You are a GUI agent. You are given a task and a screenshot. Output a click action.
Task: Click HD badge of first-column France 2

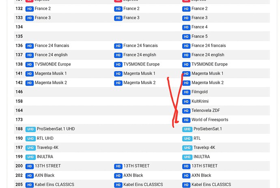pos(30,9)
